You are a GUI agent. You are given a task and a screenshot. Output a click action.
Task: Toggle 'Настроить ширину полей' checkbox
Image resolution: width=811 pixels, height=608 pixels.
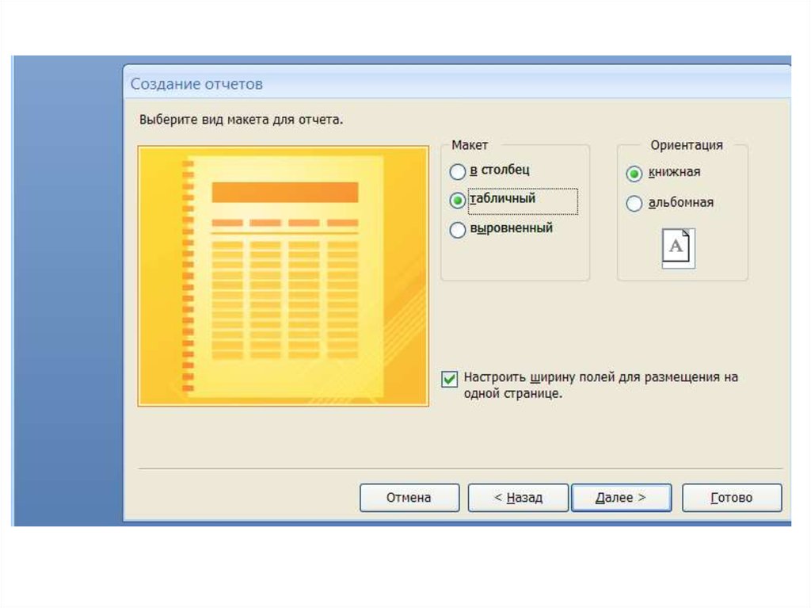tap(449, 379)
